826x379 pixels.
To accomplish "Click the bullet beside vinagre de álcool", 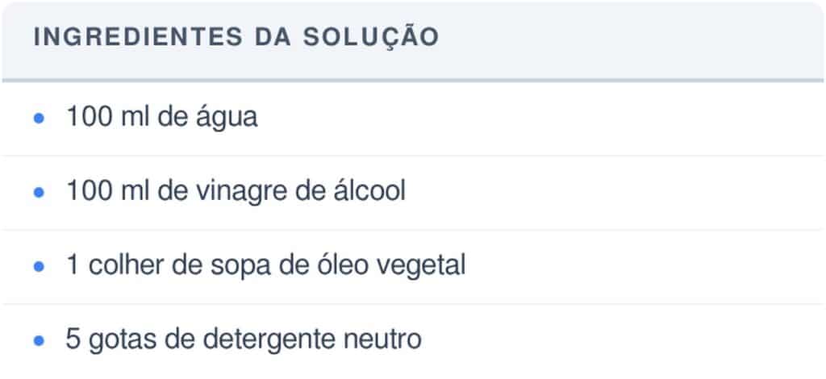I will point(39,192).
